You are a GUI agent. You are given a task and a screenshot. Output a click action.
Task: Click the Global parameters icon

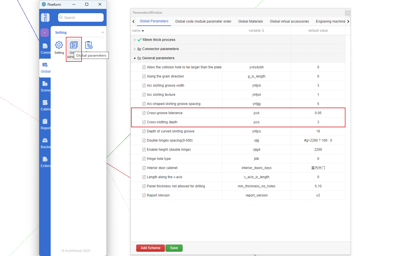pyautogui.click(x=74, y=45)
